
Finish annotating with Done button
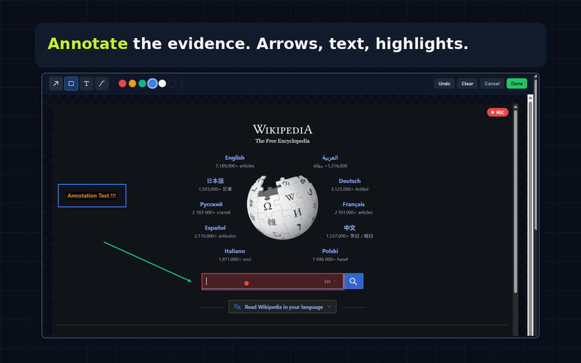pos(517,83)
